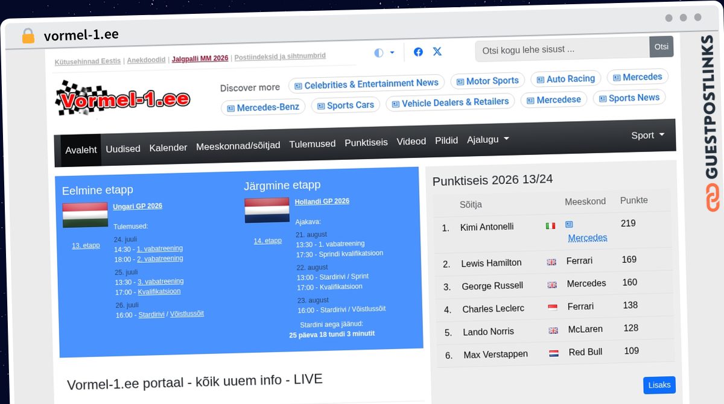Click the Mercedes team link for Antonelli

[x=588, y=238]
